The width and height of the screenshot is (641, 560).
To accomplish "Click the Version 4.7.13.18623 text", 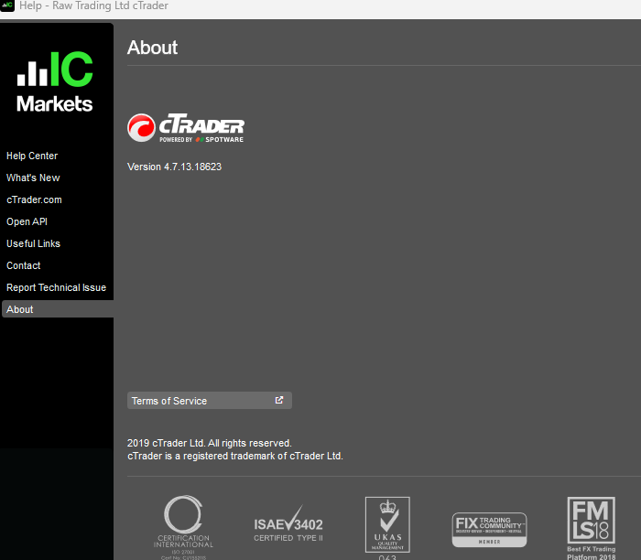I will click(x=174, y=167).
